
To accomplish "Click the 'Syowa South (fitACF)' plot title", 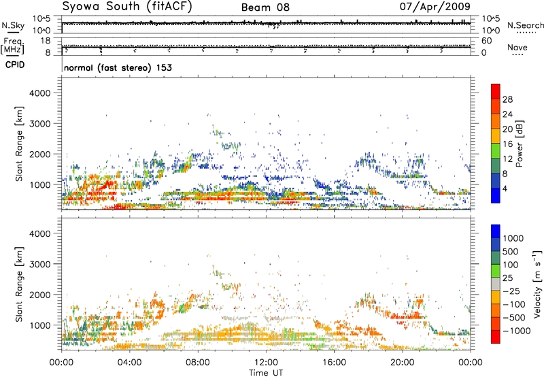I will (x=126, y=7).
